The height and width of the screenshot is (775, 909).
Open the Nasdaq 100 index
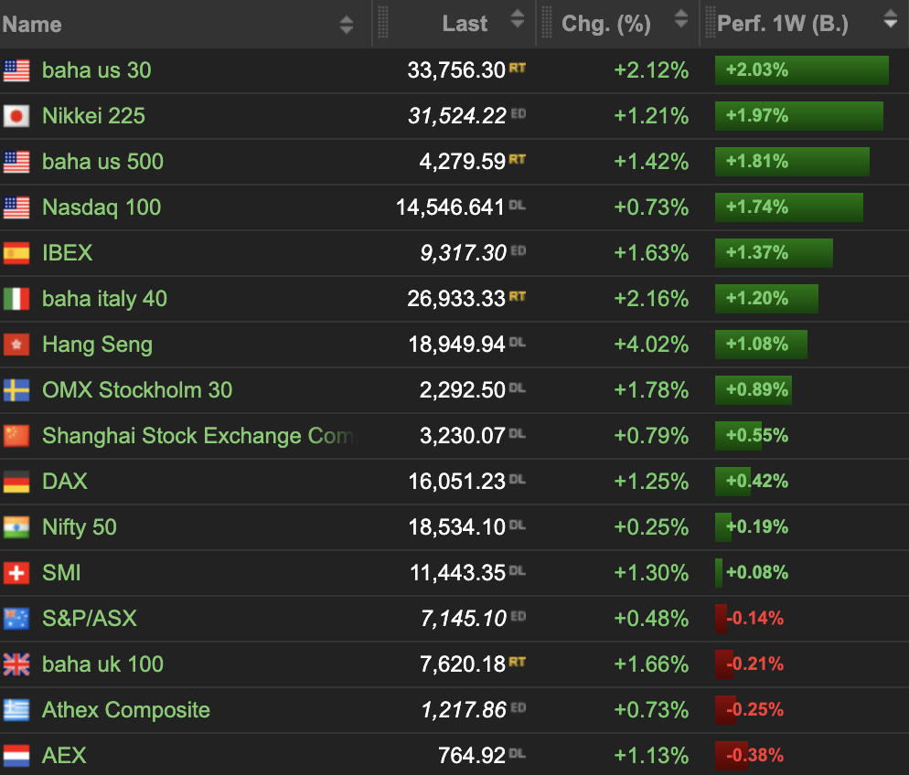102,208
